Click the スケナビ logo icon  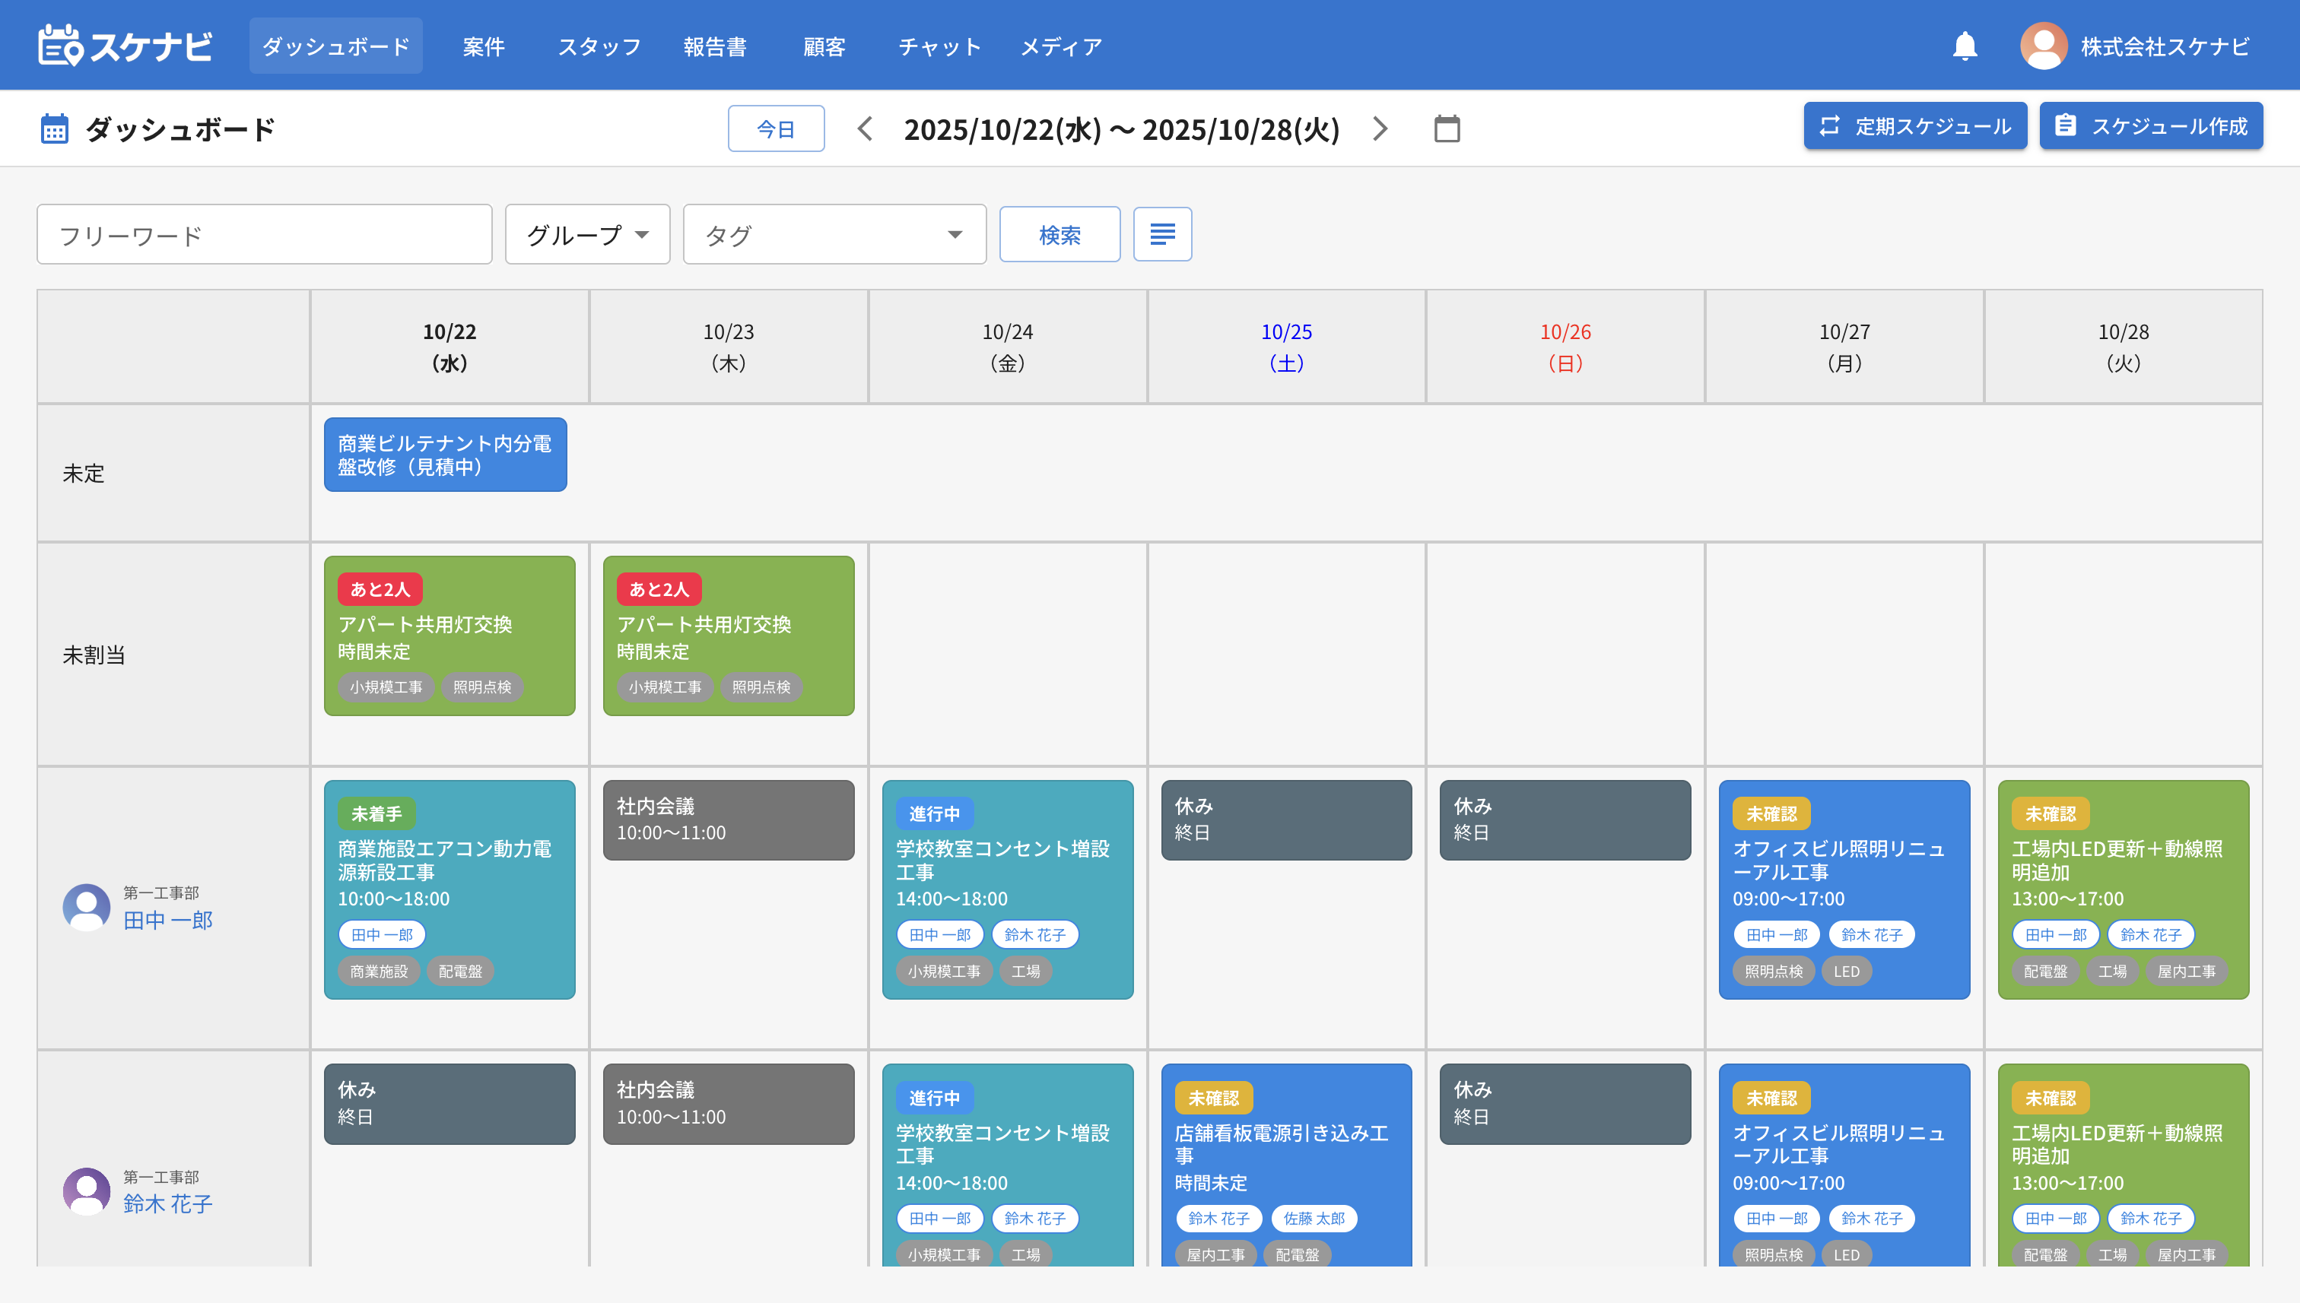pyautogui.click(x=61, y=46)
